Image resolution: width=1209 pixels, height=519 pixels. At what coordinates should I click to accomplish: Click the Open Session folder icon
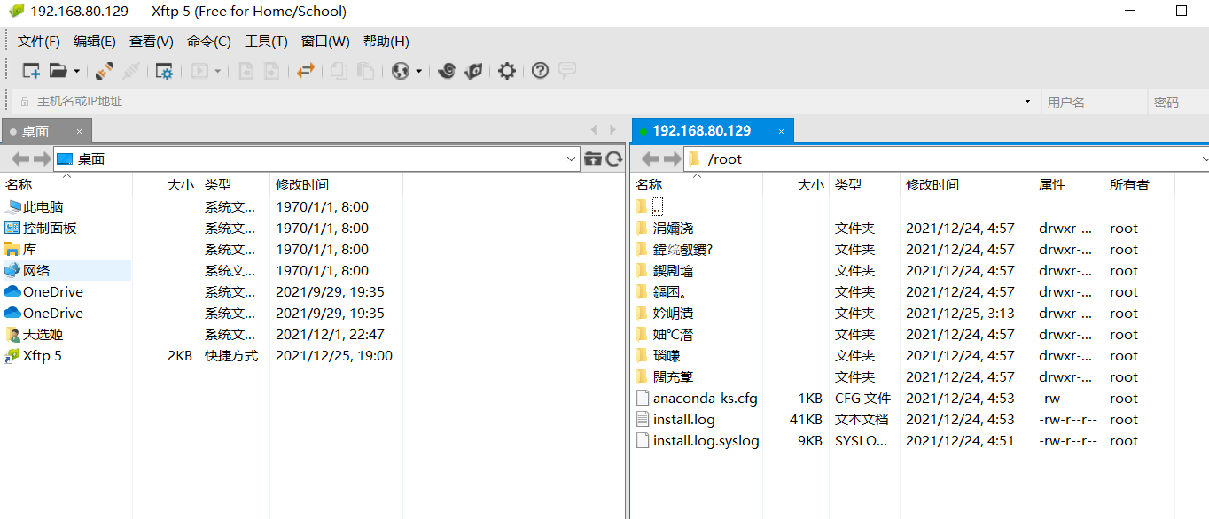click(x=58, y=71)
